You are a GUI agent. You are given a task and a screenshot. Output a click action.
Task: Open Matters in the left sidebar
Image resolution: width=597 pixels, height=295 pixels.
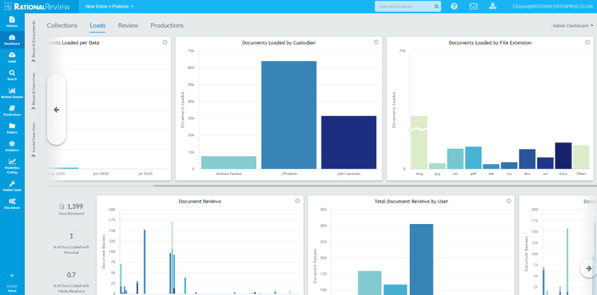coord(12,22)
